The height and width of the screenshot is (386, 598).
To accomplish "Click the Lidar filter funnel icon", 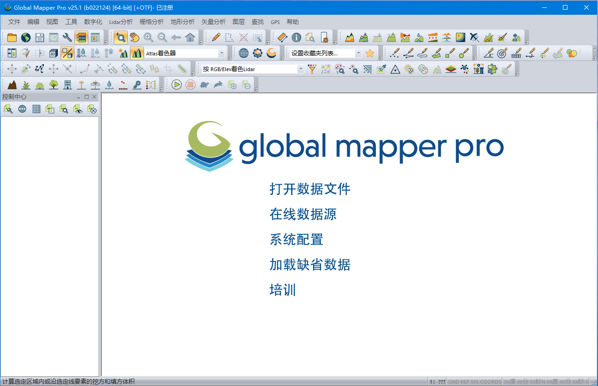I will pos(313,69).
